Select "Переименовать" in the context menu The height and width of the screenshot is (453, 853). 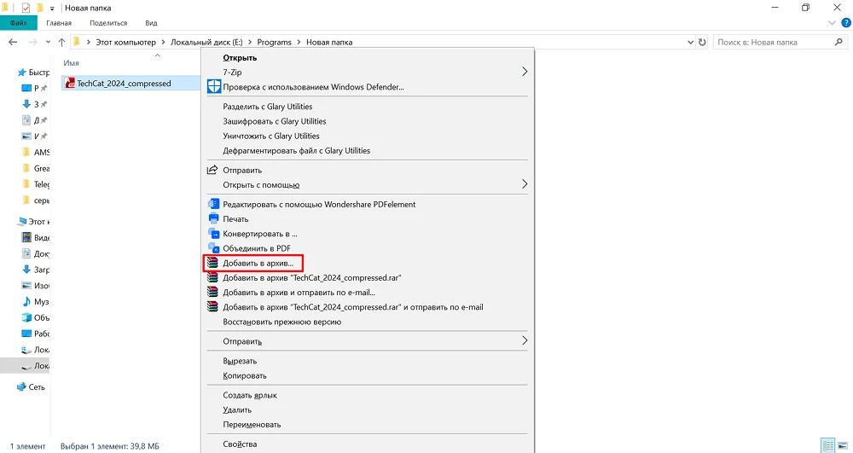pyautogui.click(x=252, y=424)
